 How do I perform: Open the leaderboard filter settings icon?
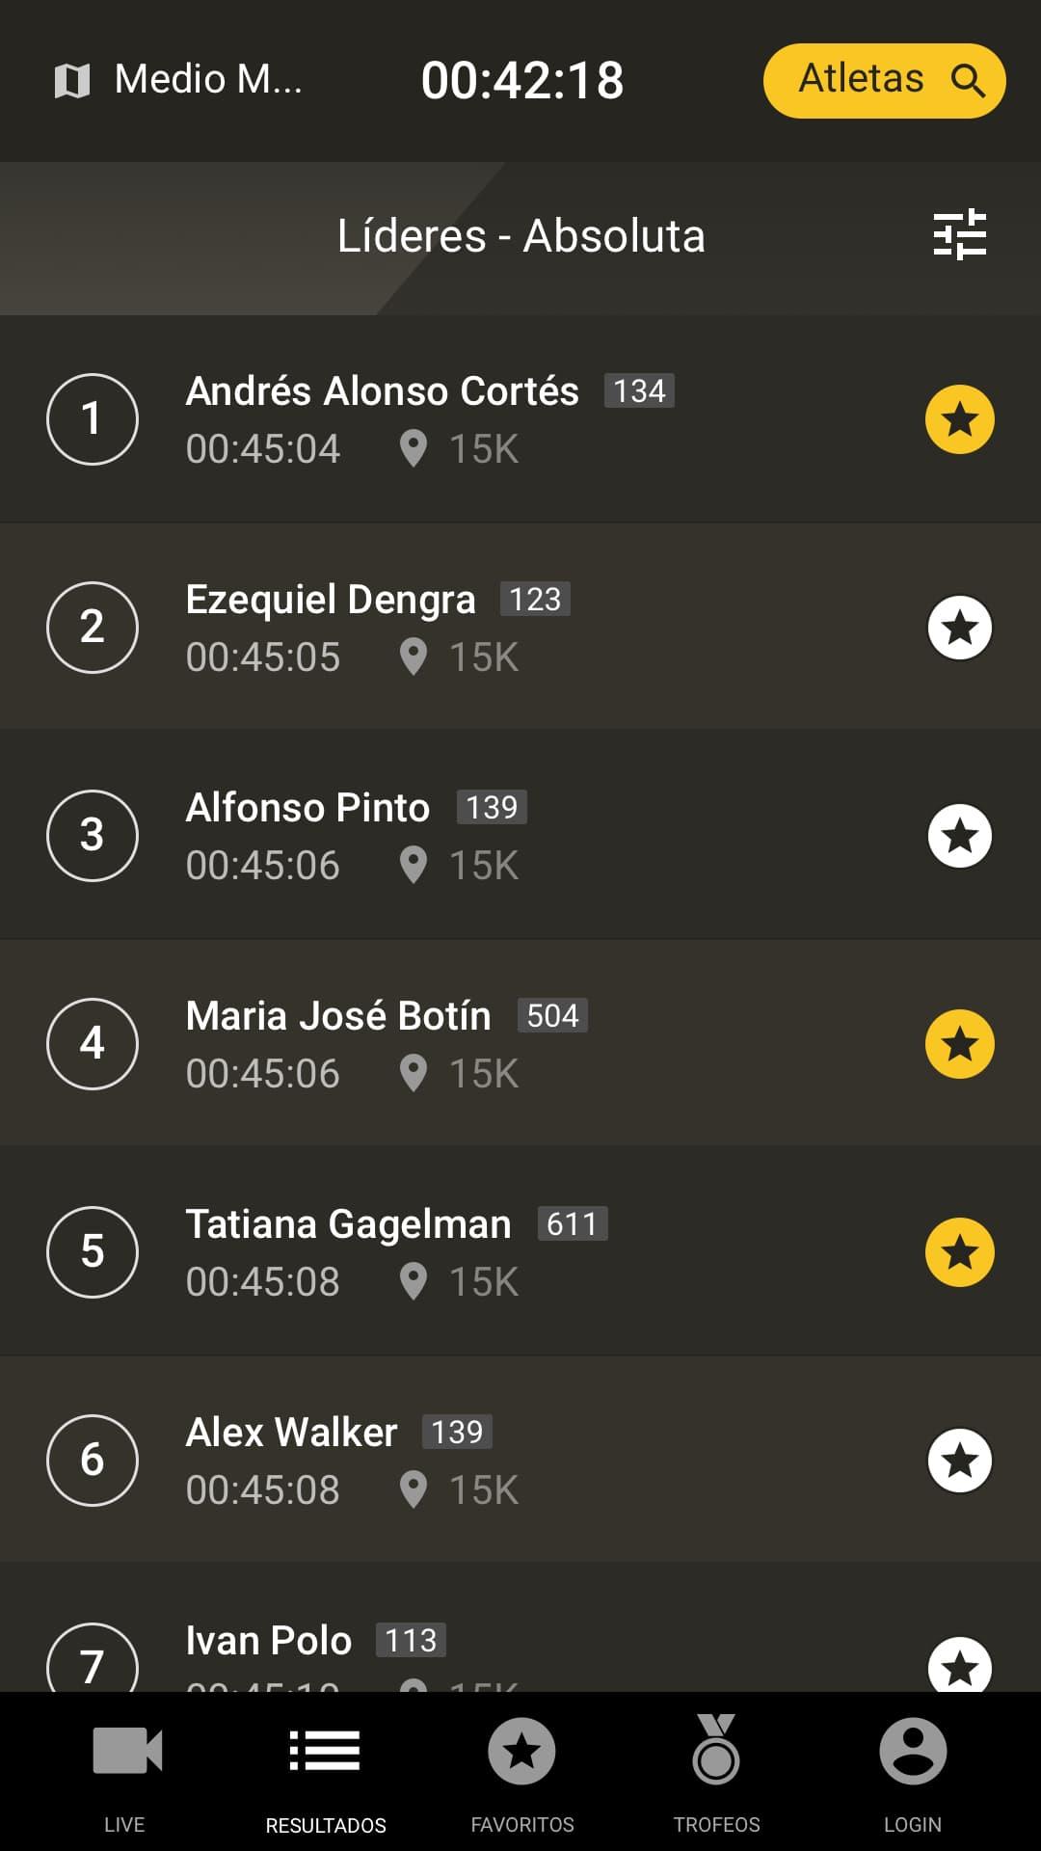(960, 234)
